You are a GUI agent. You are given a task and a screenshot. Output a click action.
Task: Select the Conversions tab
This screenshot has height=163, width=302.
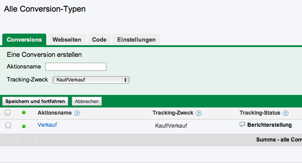[x=24, y=39]
